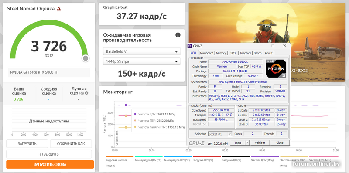Click the gray gauge knob on the score dial

(86, 58)
